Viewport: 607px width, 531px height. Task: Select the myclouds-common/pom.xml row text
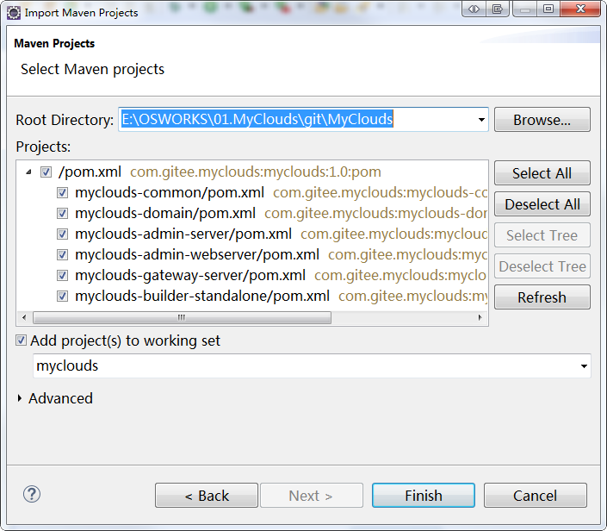[170, 192]
